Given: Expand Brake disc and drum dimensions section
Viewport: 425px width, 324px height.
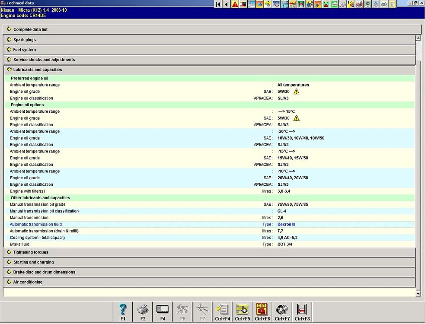Looking at the screenshot, I should pyautogui.click(x=209, y=272).
